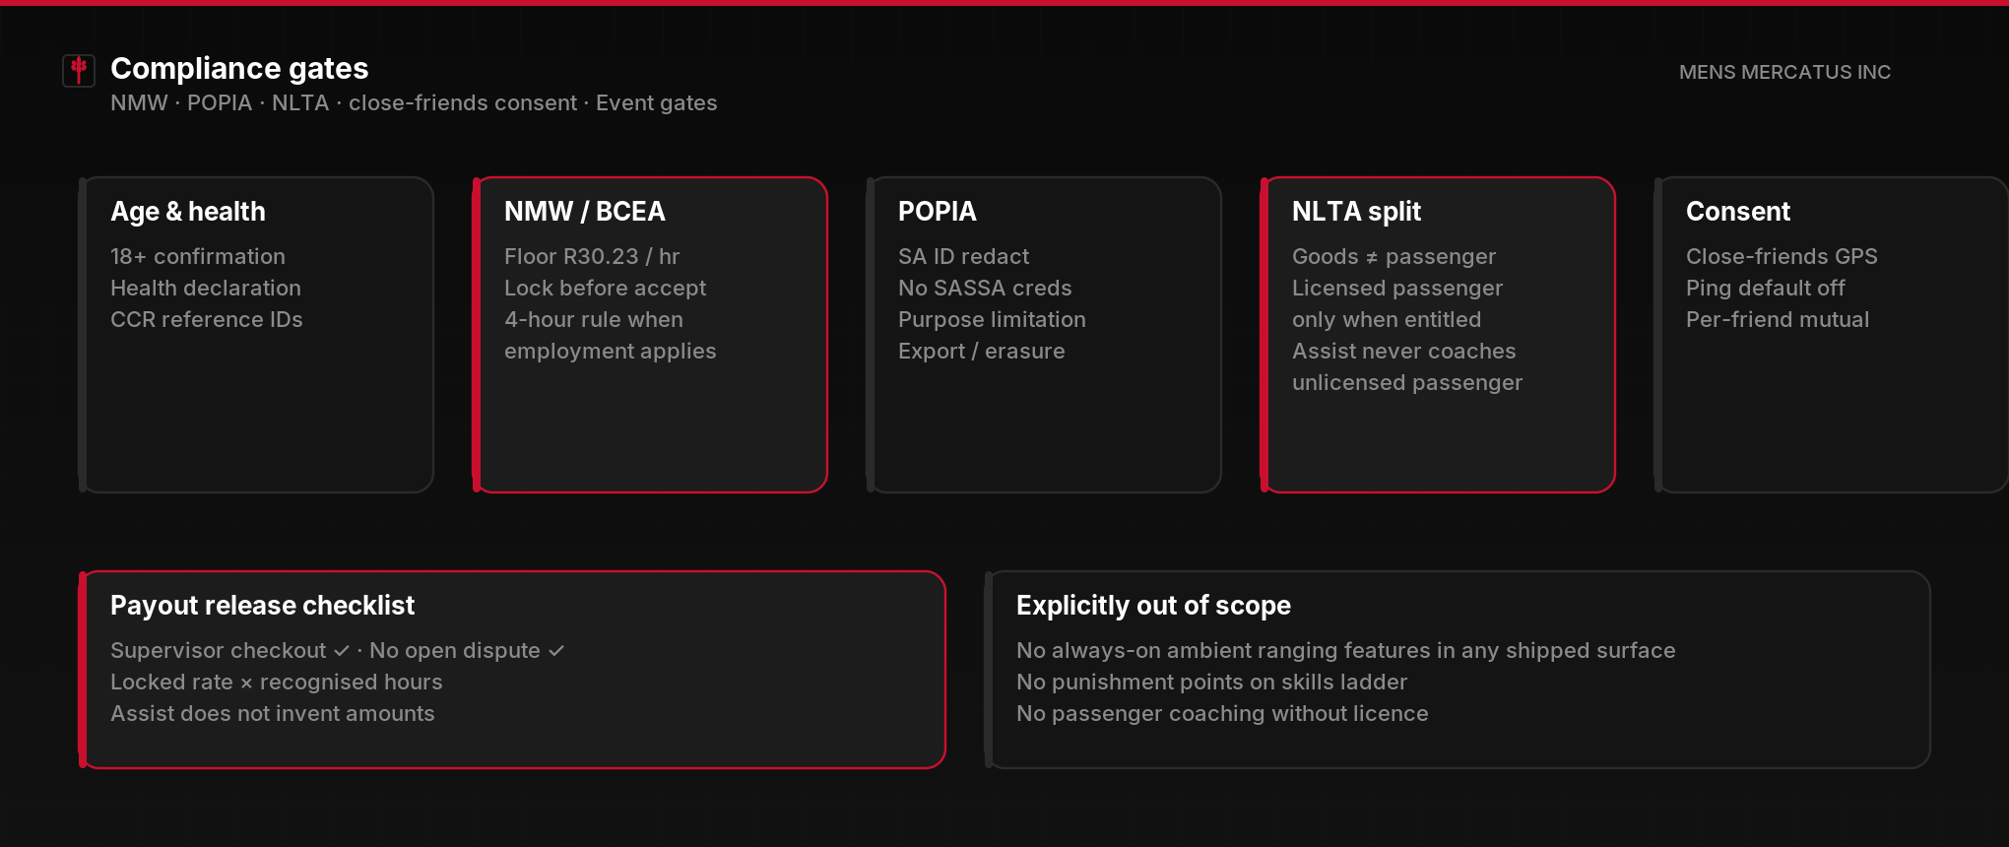
Task: Select the POPIA compliance card
Action: pos(1044,335)
